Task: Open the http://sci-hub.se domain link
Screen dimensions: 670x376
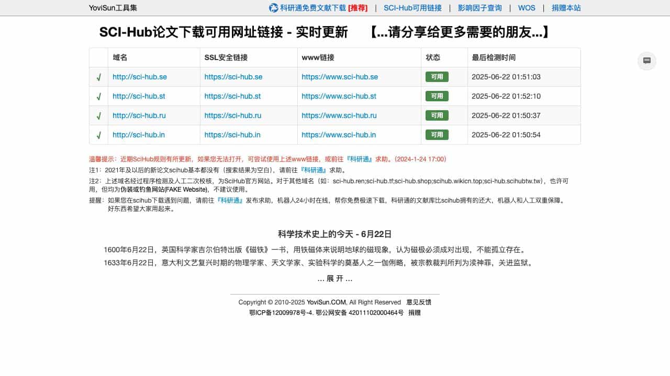Action: tap(140, 77)
